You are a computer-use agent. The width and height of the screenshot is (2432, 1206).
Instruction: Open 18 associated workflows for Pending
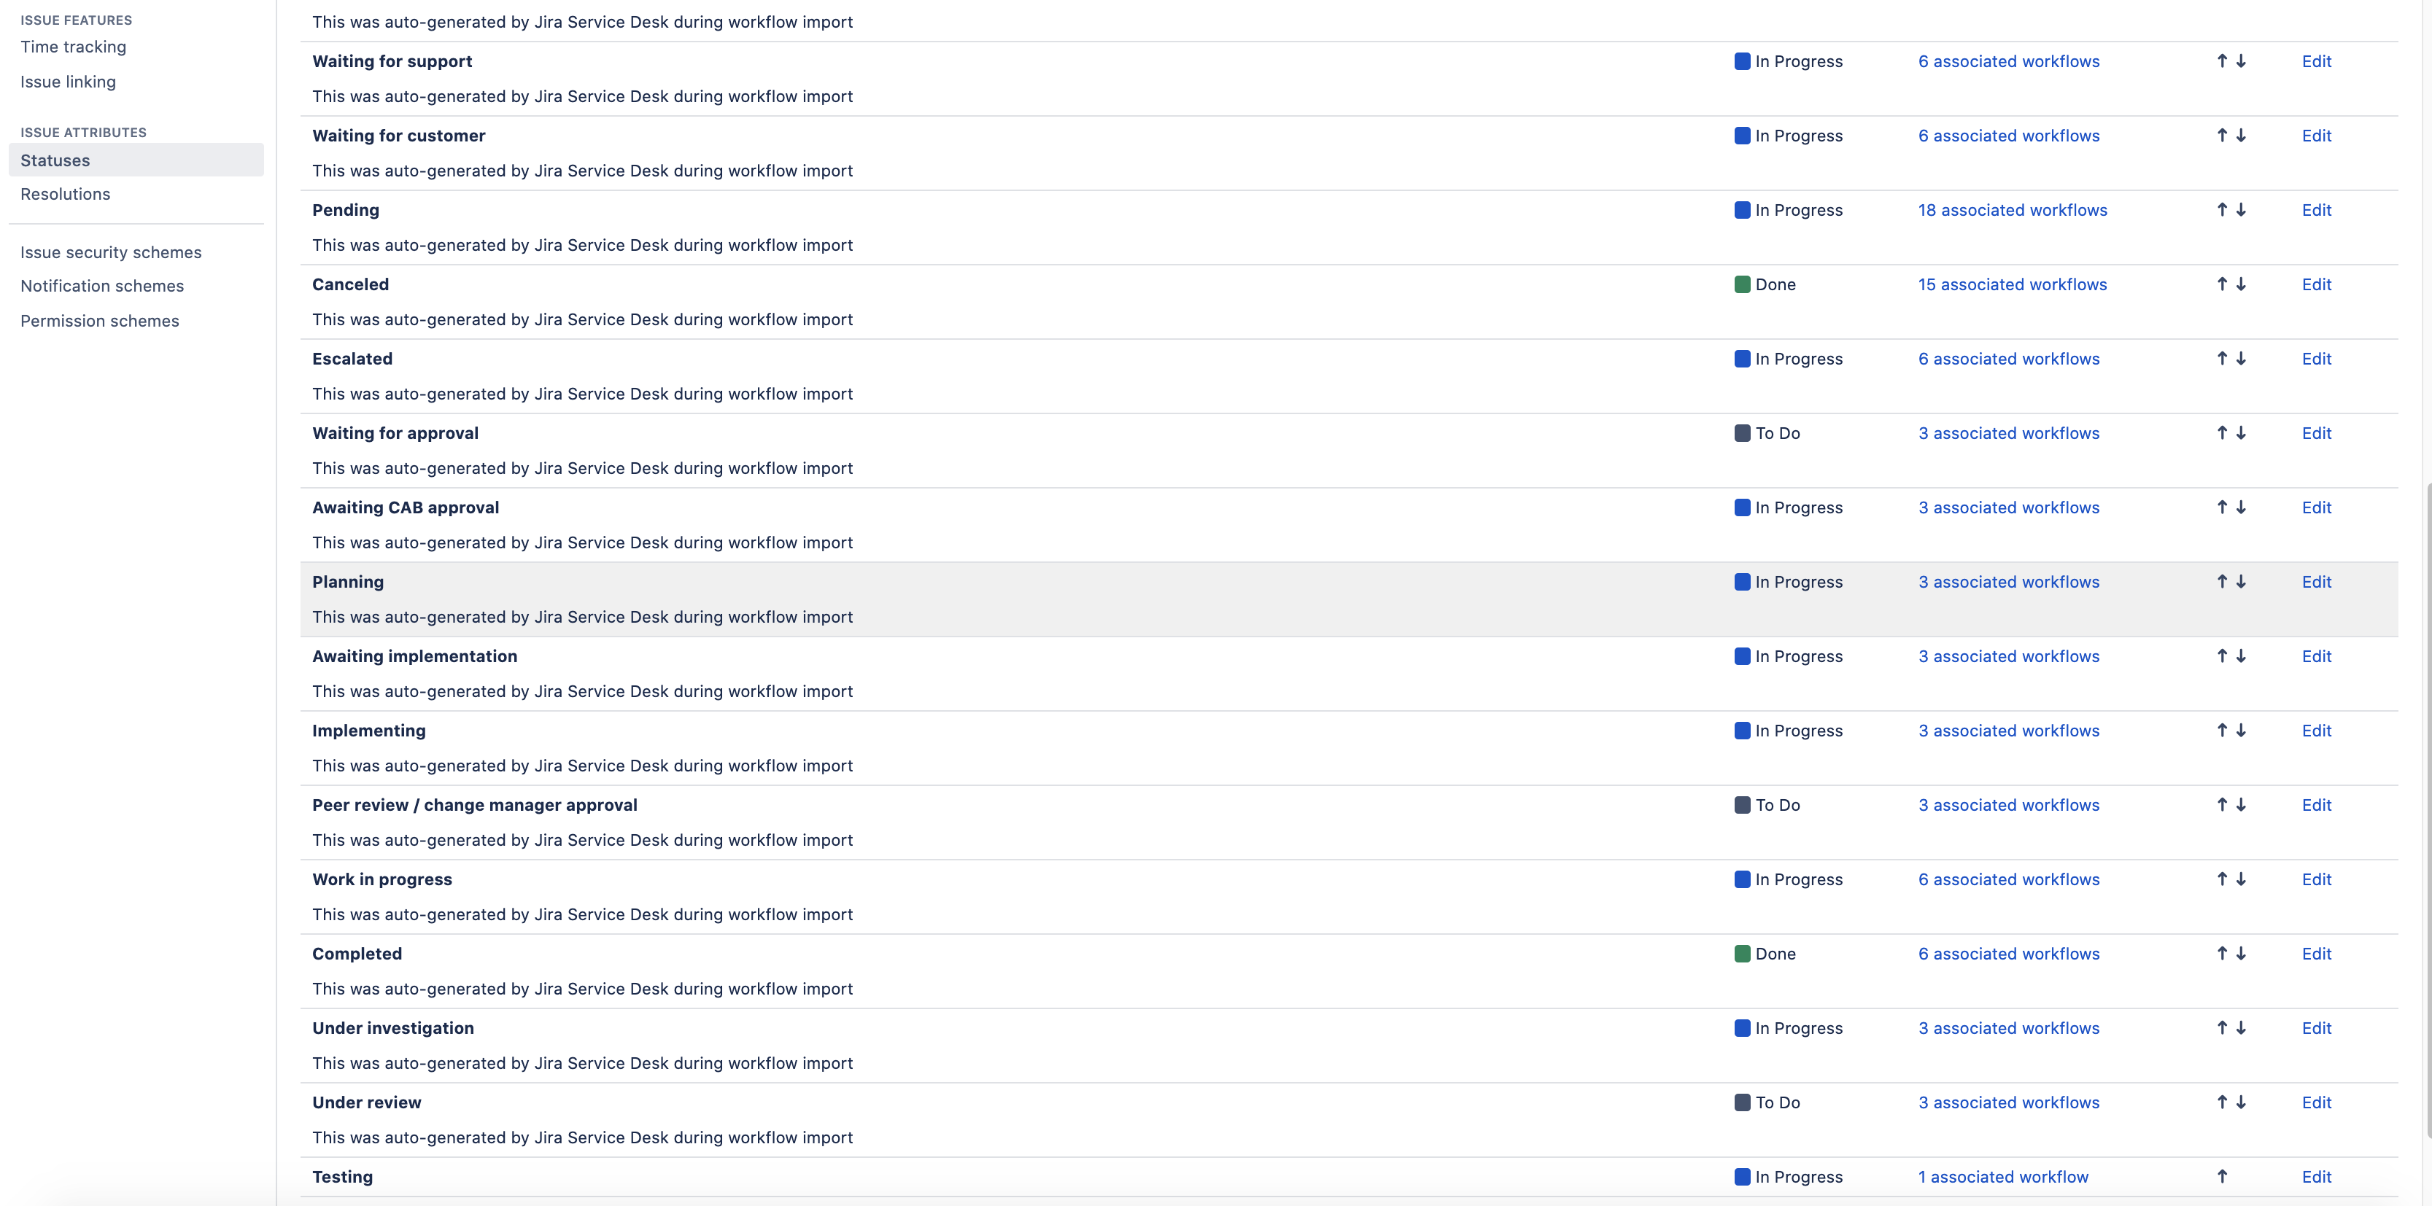[2012, 209]
